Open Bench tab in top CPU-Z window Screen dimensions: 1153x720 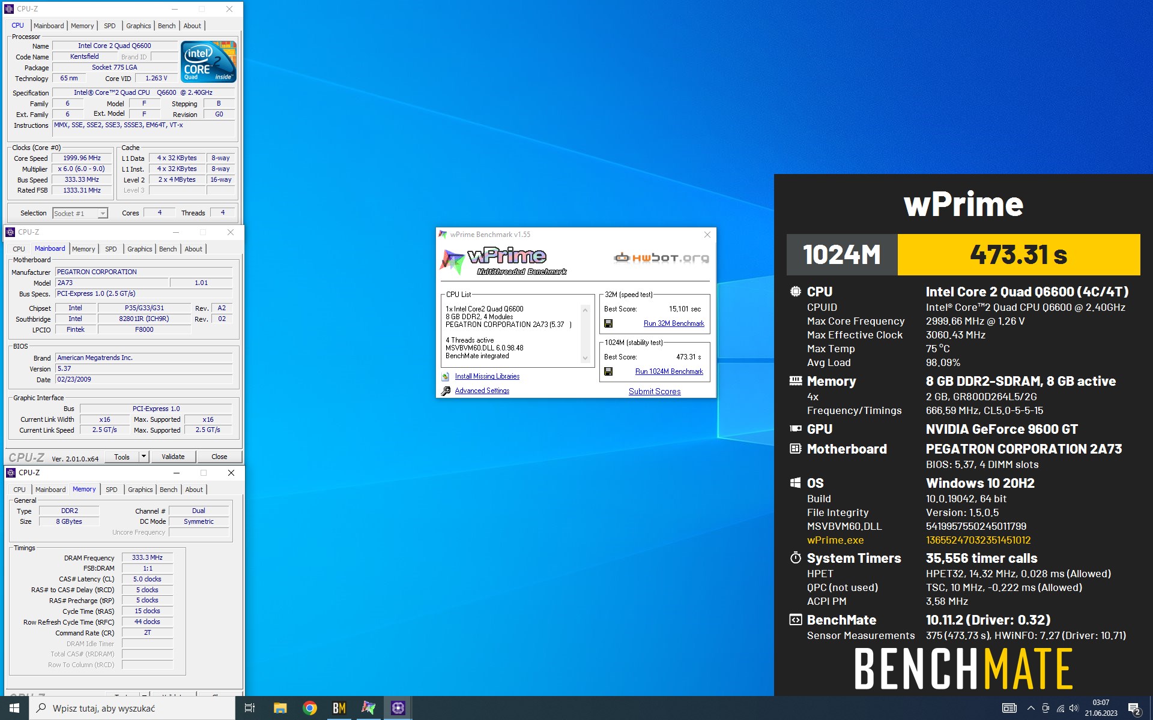(x=166, y=26)
